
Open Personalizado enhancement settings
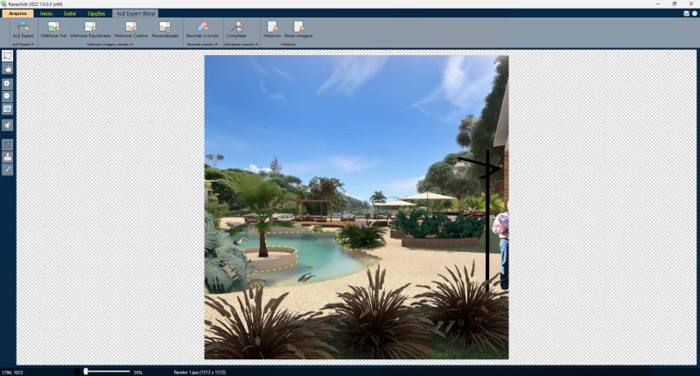(164, 30)
